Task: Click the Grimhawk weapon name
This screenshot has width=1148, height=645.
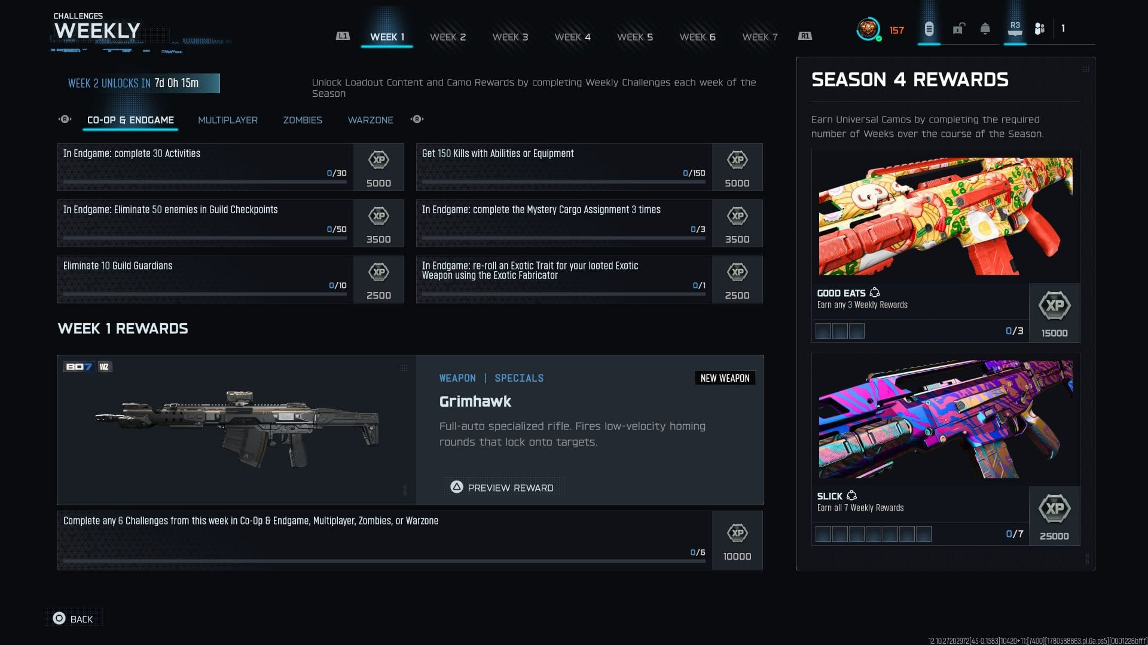Action: (x=475, y=401)
